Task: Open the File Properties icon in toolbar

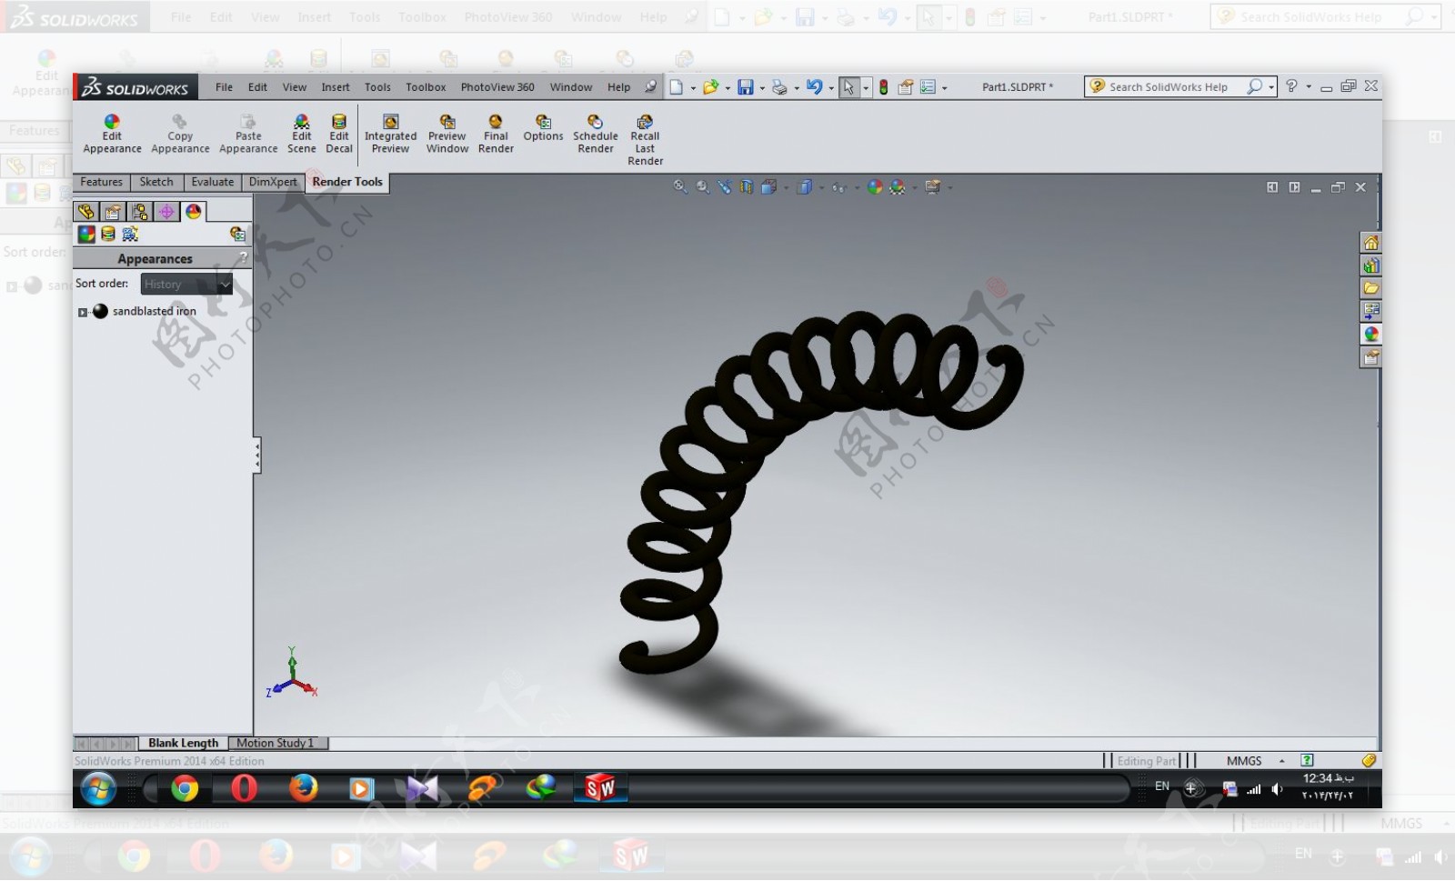Action: (x=906, y=87)
